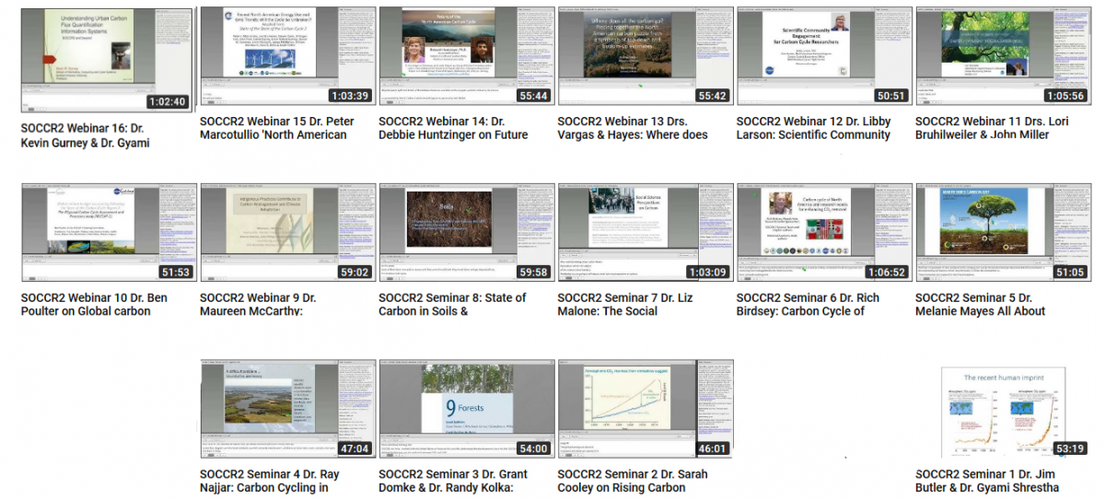Click title link 'SOCCR2 Webinar 9 Dr. Maureen McCarthy'
This screenshot has height=500, width=1105.
click(258, 305)
